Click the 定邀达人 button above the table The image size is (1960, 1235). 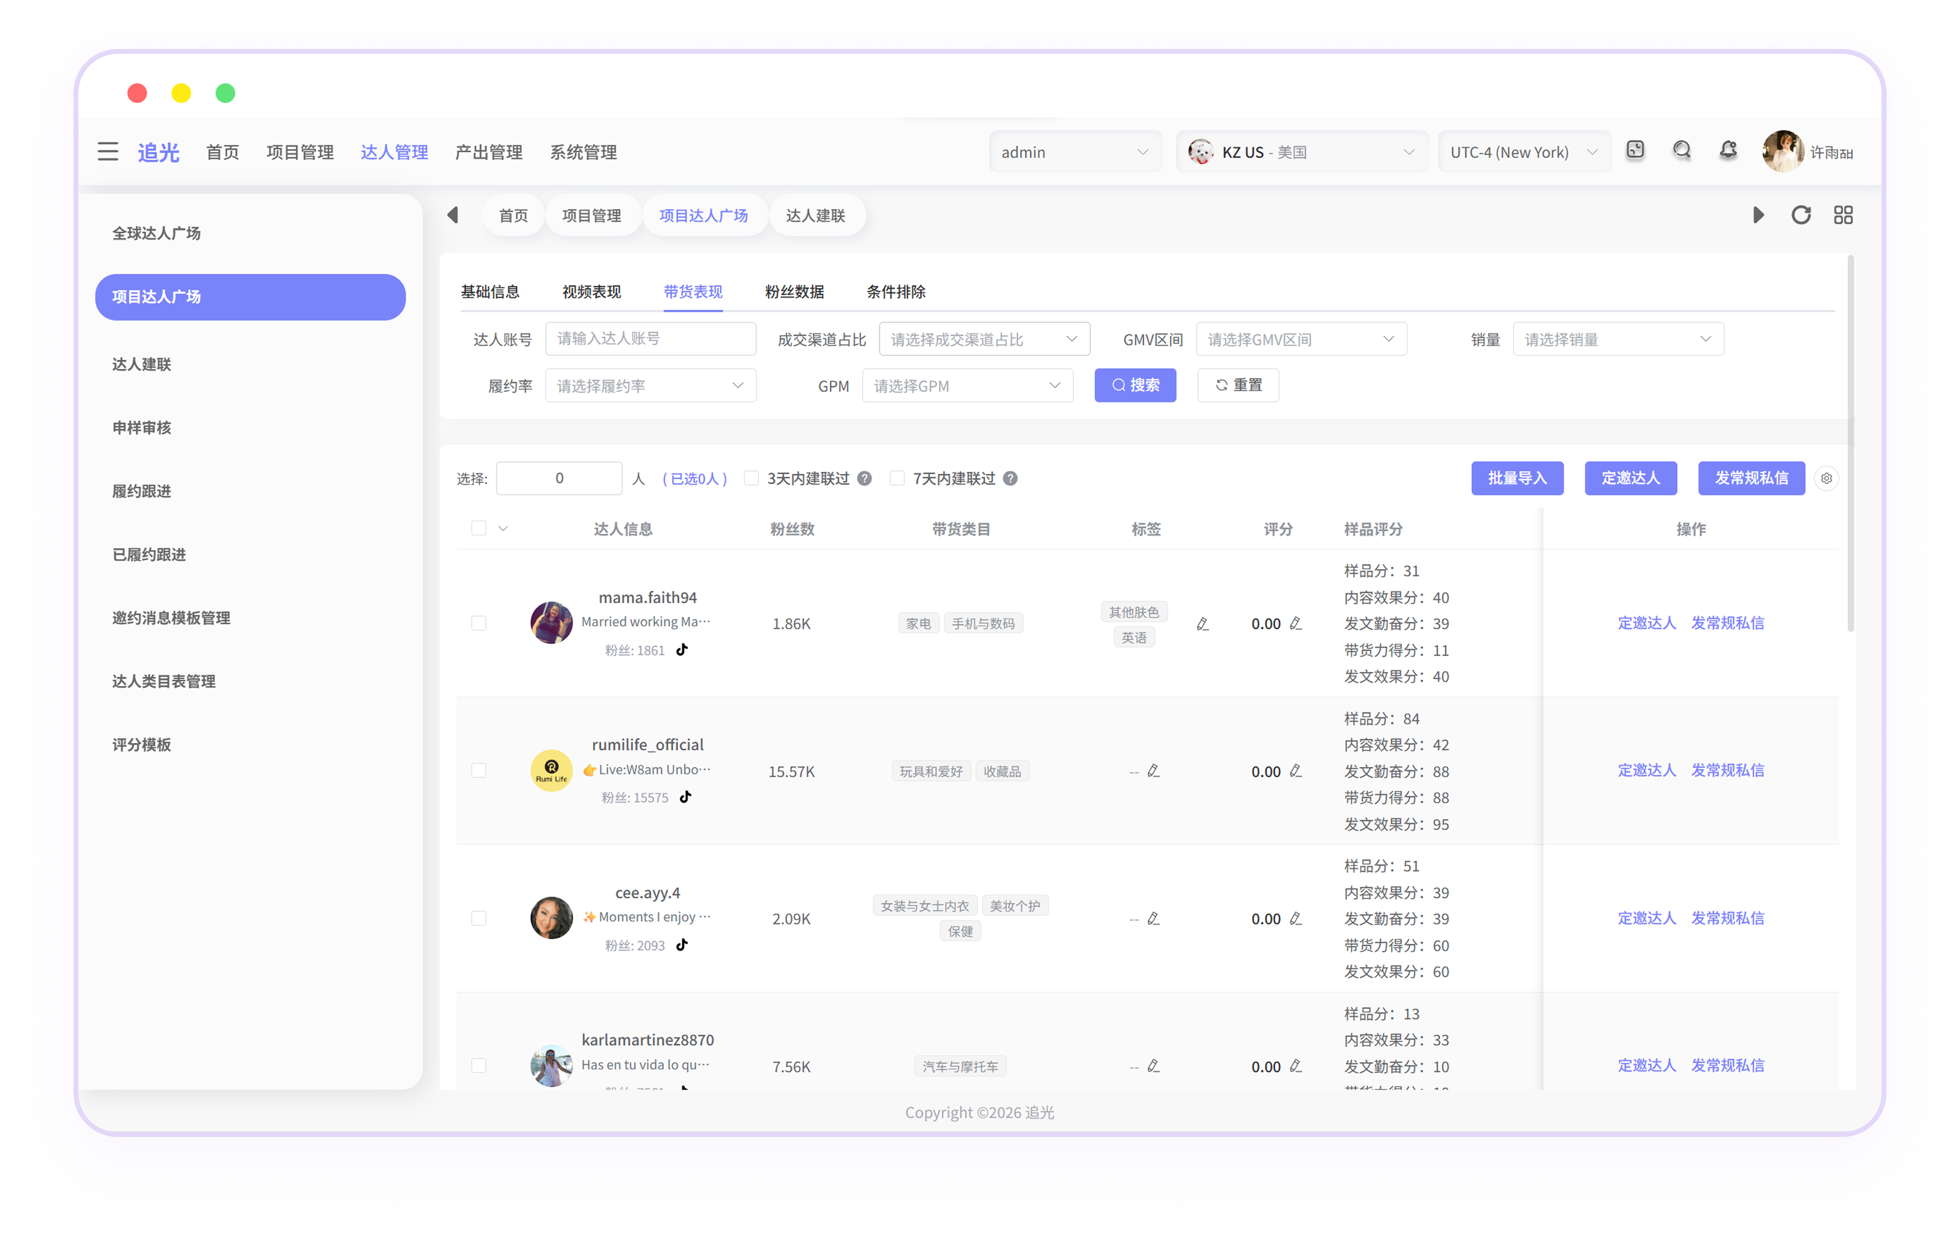pos(1630,478)
